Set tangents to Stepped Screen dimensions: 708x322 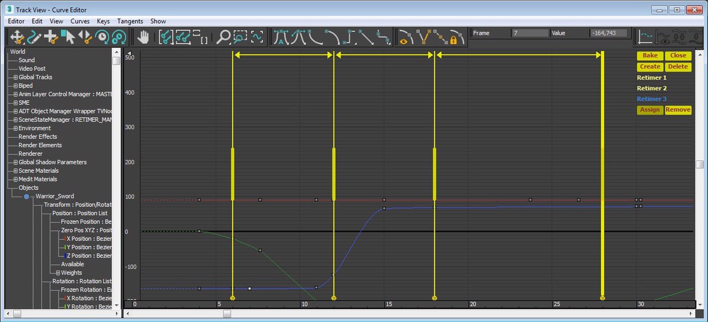tap(350, 37)
